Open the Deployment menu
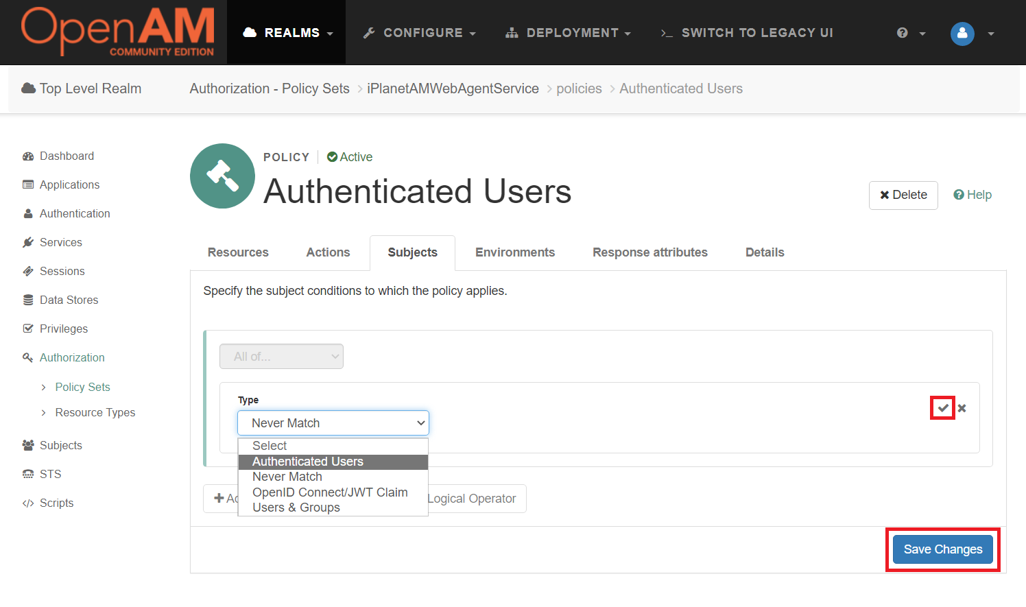The image size is (1026, 607). (x=568, y=33)
